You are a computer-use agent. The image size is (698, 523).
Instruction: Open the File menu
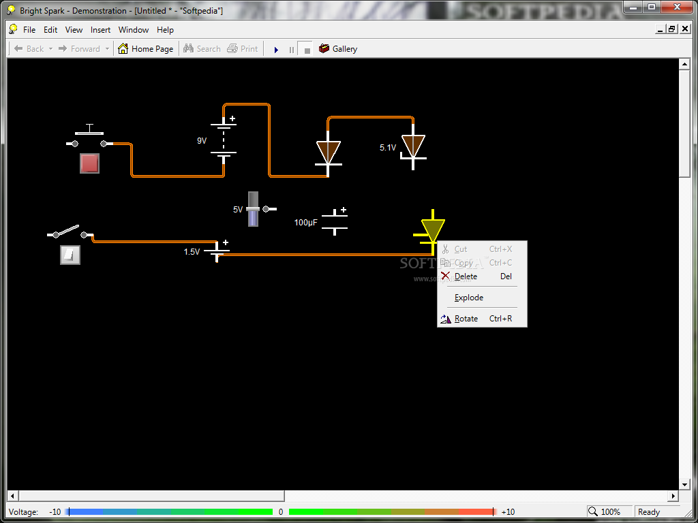[29, 30]
